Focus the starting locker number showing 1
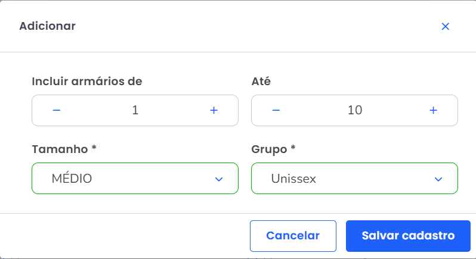This screenshot has width=476, height=259. pyautogui.click(x=135, y=110)
